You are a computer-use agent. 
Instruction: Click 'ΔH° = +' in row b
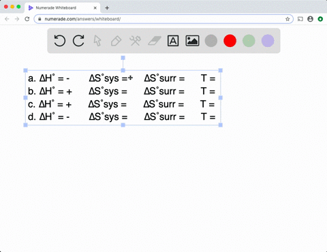[56, 91]
